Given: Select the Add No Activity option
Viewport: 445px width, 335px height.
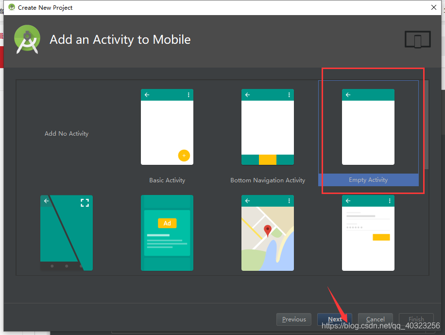Looking at the screenshot, I should (67, 134).
